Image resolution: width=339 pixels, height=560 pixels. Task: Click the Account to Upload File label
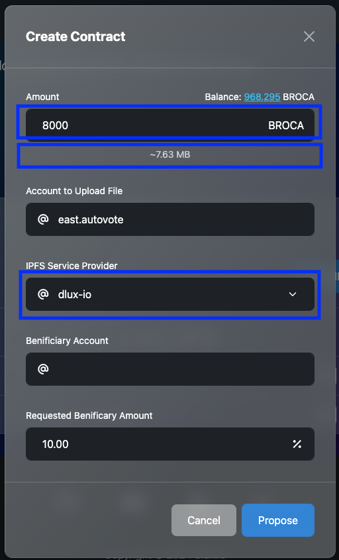click(74, 191)
